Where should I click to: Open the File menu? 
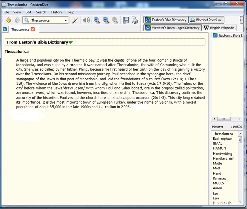pos(6,12)
